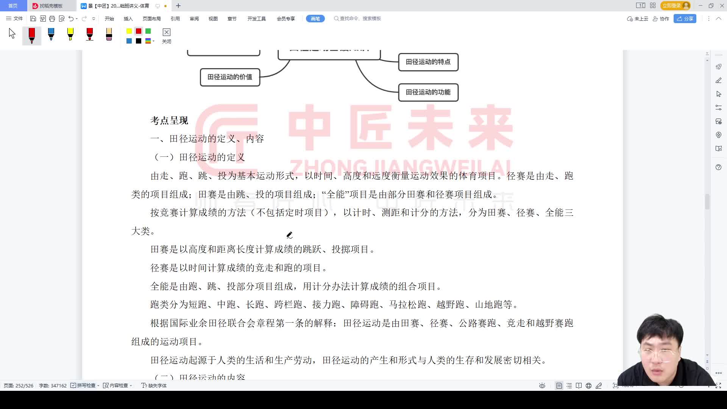Viewport: 727px width, 409px height.
Task: Open the rainbow color dropdown arrow
Action: tap(154, 41)
